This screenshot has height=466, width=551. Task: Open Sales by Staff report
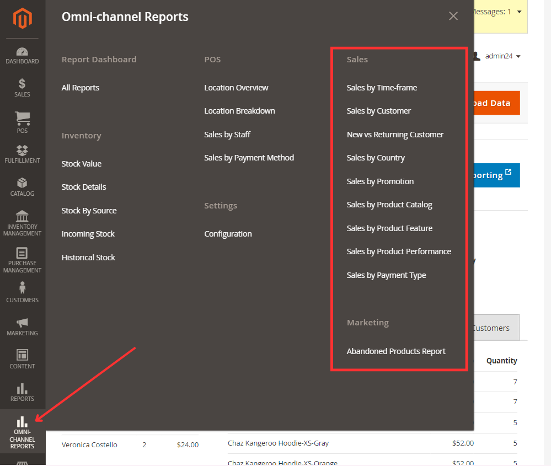point(227,135)
